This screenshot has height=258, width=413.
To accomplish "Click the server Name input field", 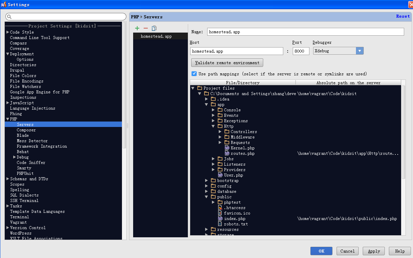I will point(305,32).
